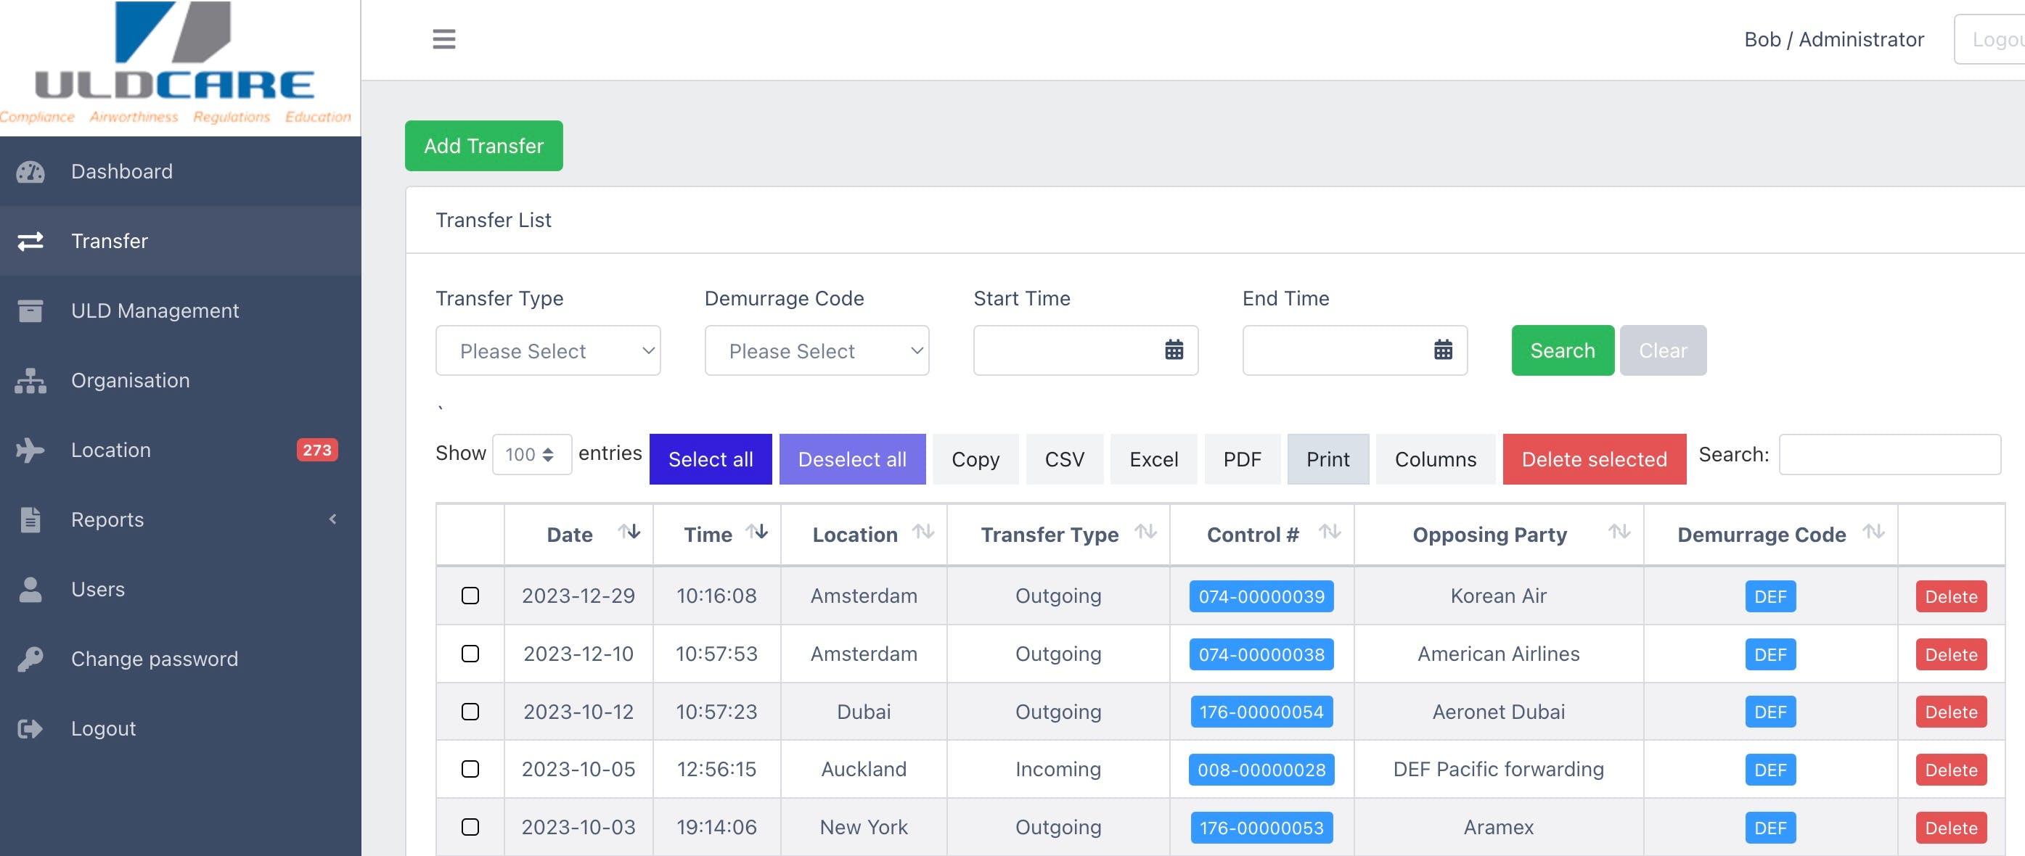Open the End Time calendar icon

1442,350
